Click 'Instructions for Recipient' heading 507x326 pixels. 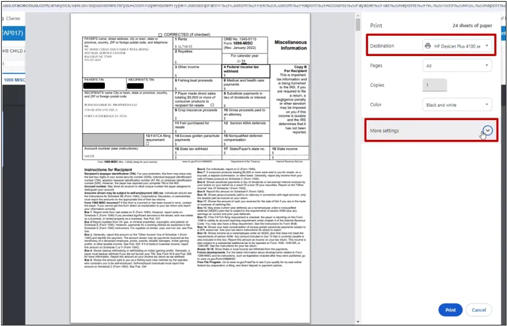108,169
